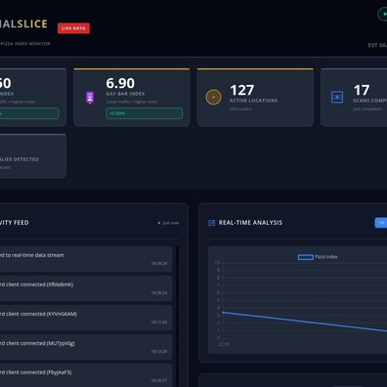Click the +0.00% badge under Gay Bar Index
The width and height of the screenshot is (387, 387).
pyautogui.click(x=144, y=113)
